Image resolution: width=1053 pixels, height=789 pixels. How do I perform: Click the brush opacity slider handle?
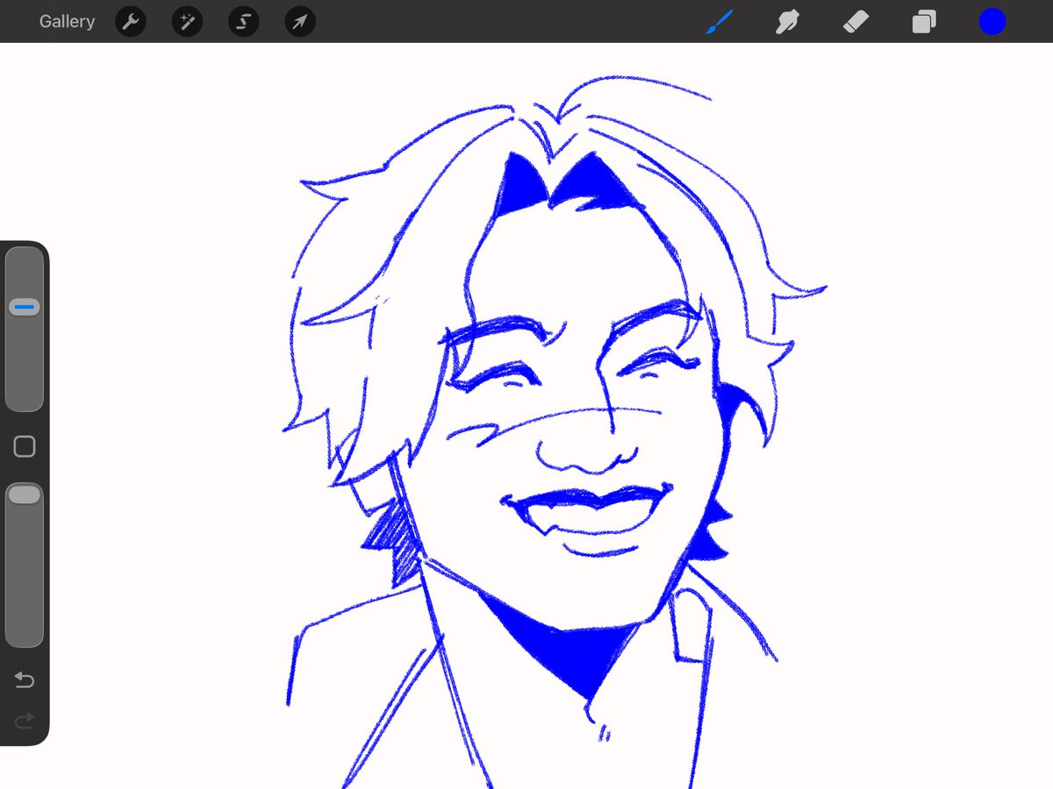coord(25,494)
